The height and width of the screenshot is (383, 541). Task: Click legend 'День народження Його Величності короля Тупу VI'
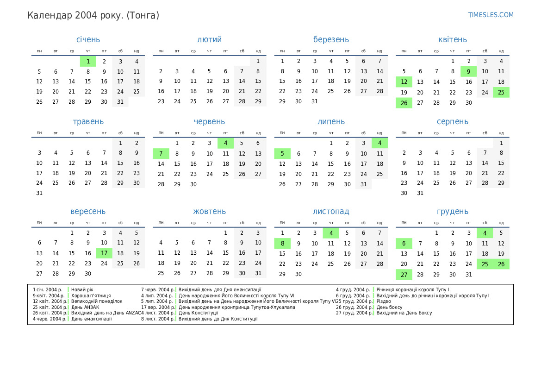(236, 295)
